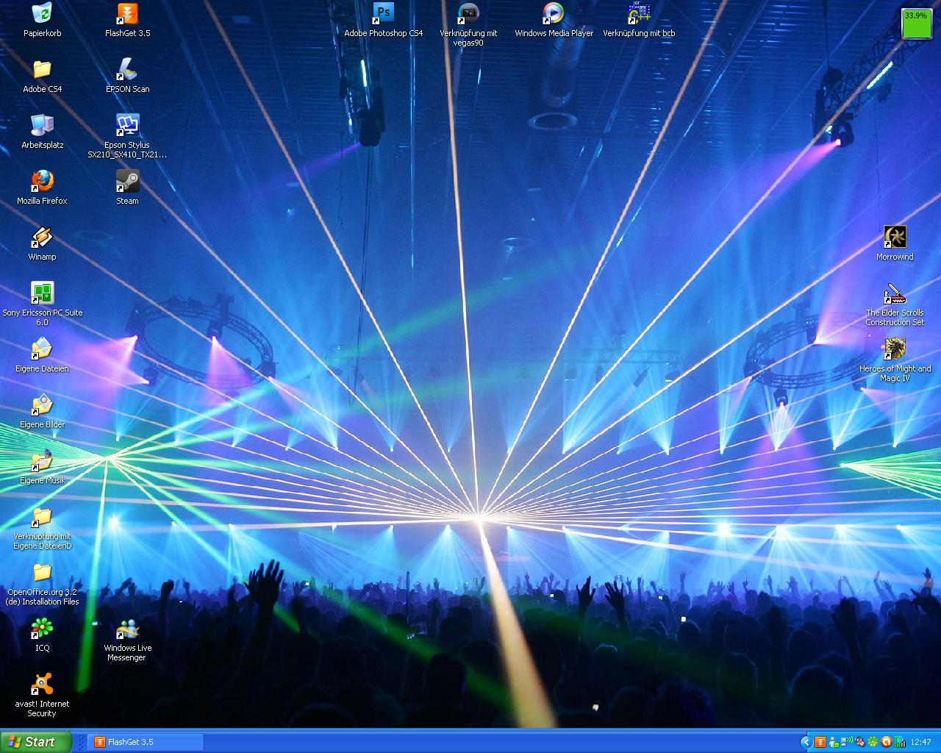Open Heroes of Might and Magic IV

click(895, 349)
